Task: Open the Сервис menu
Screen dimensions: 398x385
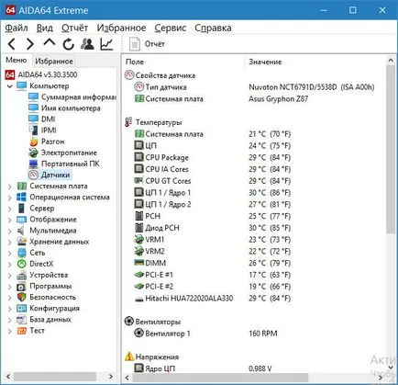Action: [171, 28]
